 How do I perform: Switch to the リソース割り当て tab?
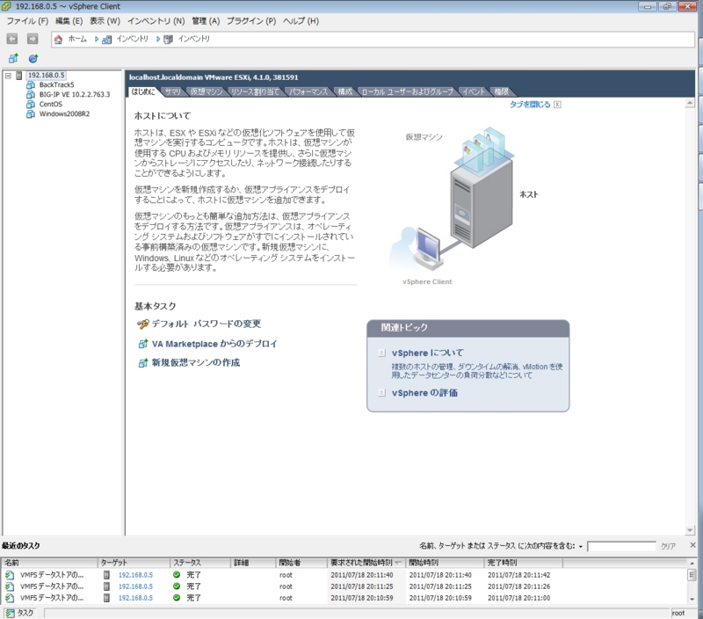click(255, 92)
